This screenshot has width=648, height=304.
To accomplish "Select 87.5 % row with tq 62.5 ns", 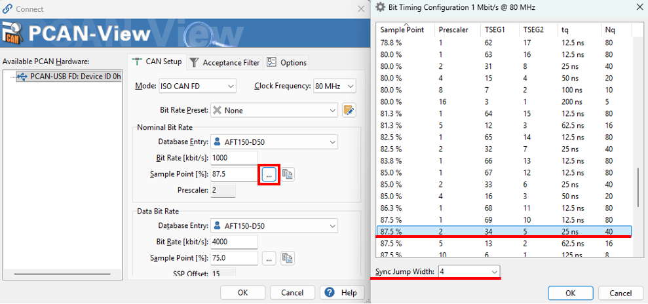I will [x=505, y=243].
